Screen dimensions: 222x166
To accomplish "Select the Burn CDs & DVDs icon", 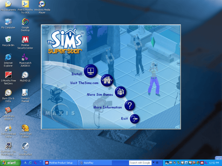I will coord(8,96).
